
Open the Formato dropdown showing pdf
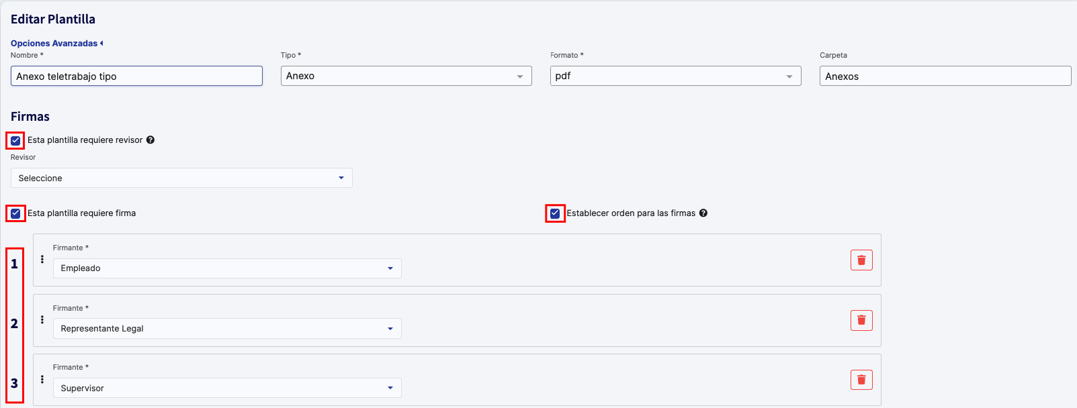675,76
